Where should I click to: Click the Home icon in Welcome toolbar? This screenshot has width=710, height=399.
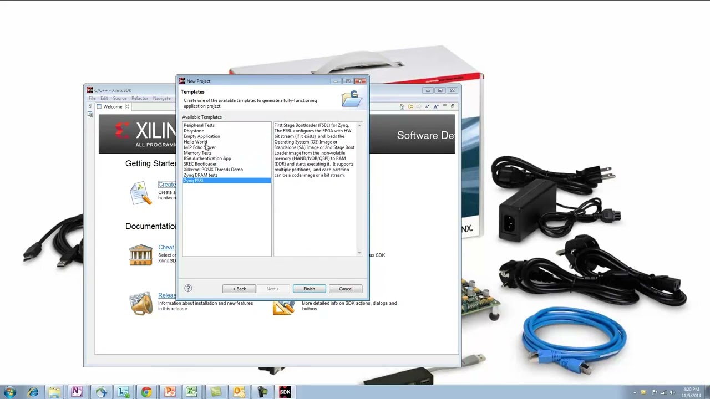pos(402,106)
